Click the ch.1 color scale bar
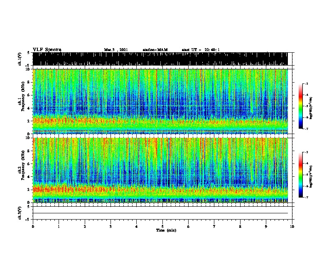Screen dimensions: 329x254 [301, 106]
